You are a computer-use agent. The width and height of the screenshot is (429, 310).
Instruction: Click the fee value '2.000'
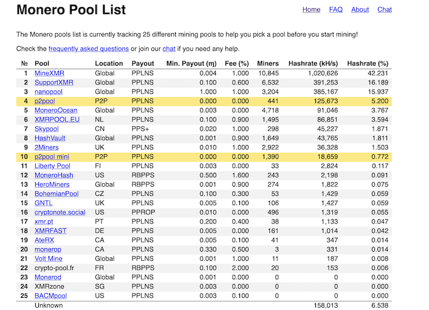point(240,268)
